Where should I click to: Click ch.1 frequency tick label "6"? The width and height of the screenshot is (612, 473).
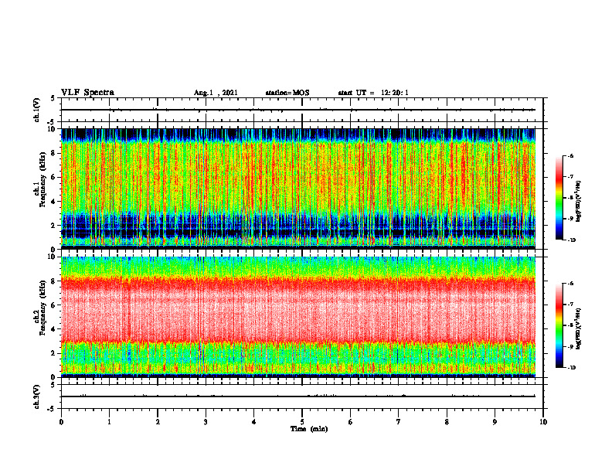(x=54, y=178)
